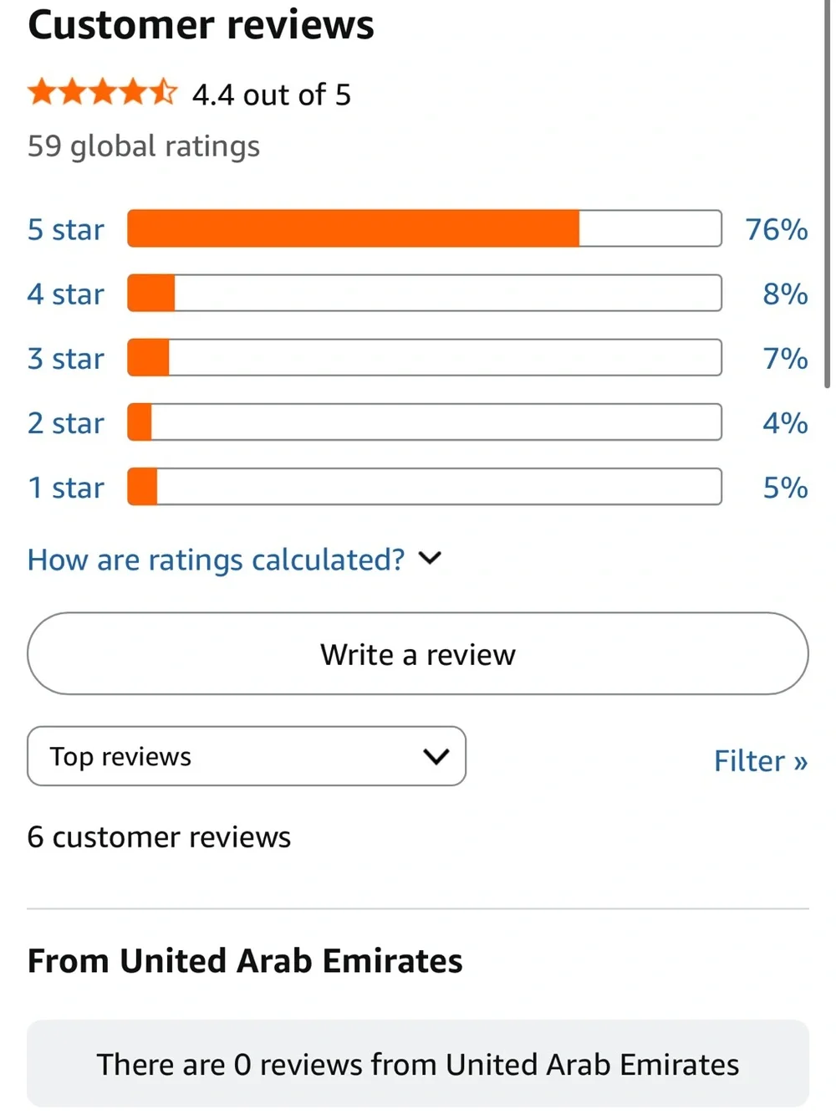Expand the "How are ratings calculated?" chevron
The height and width of the screenshot is (1115, 836).
430,558
